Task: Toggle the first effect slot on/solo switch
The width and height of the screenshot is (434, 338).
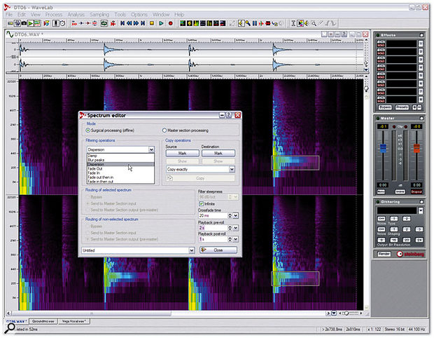Action: pyautogui.click(x=381, y=42)
